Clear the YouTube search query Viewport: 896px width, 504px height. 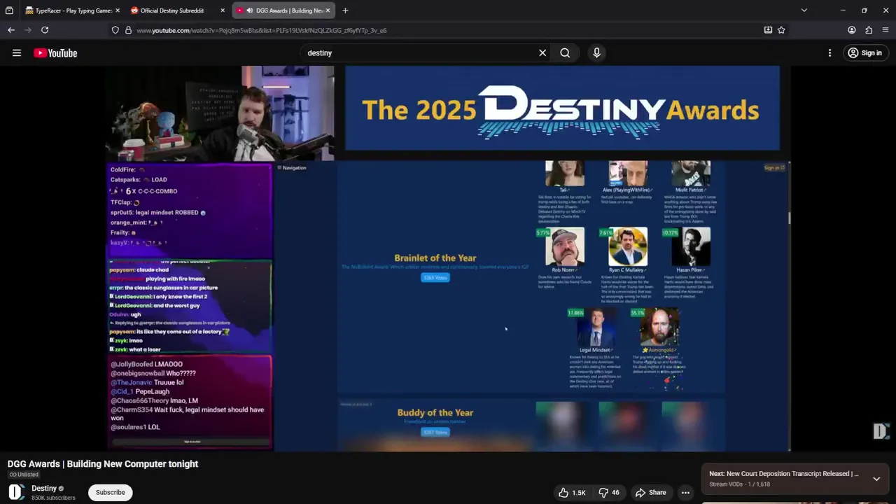point(542,53)
